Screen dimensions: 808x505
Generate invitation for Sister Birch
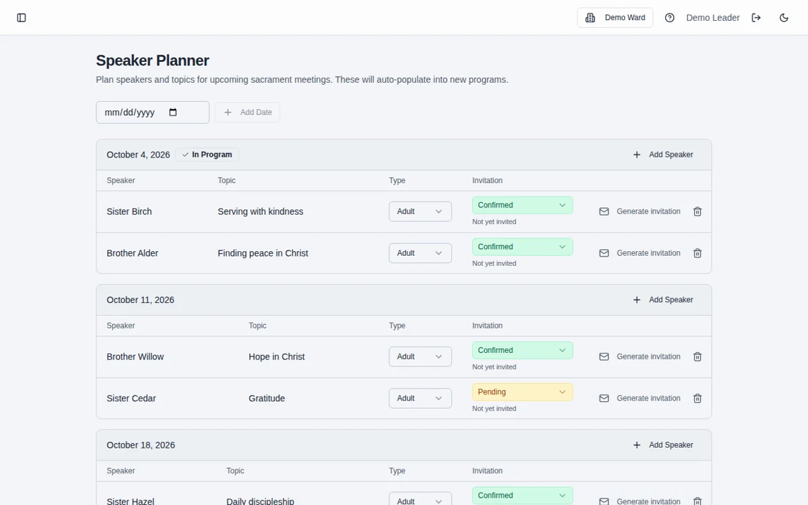tap(640, 211)
